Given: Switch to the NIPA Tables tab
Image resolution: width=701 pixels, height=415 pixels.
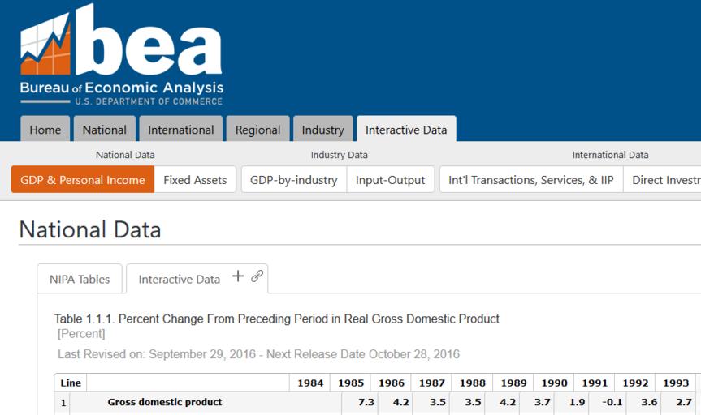Looking at the screenshot, I should click(x=80, y=279).
